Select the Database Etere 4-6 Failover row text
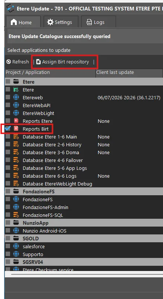 tap(53, 161)
